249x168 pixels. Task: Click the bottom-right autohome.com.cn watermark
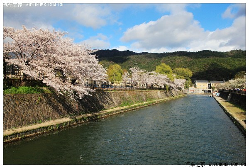215,164
